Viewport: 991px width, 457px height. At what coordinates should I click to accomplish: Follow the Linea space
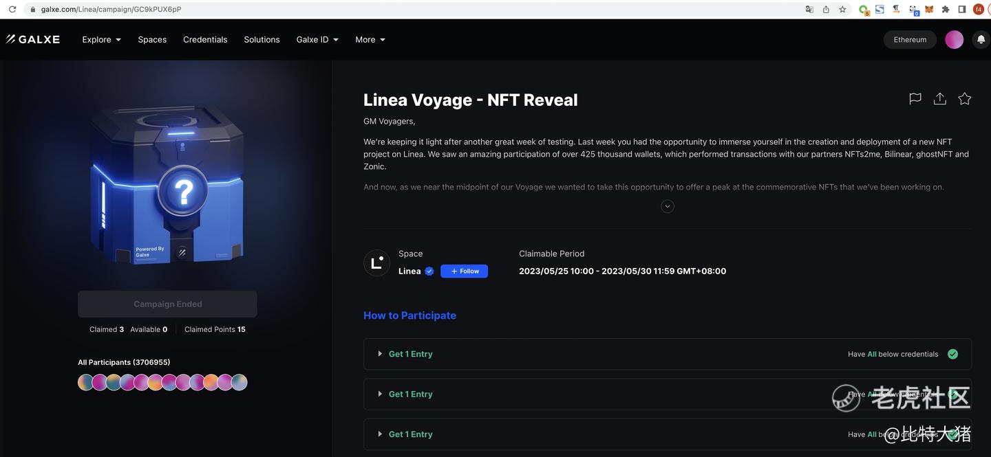pos(465,271)
